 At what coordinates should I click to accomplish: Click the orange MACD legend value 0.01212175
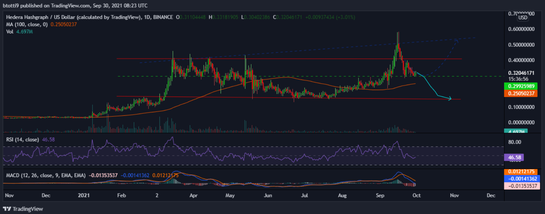point(166,175)
